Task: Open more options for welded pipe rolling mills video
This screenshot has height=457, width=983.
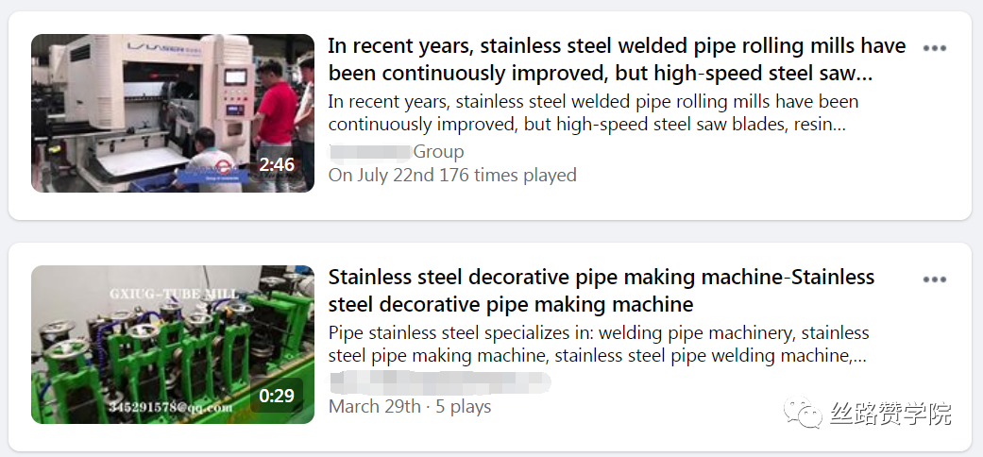Action: pyautogui.click(x=934, y=48)
